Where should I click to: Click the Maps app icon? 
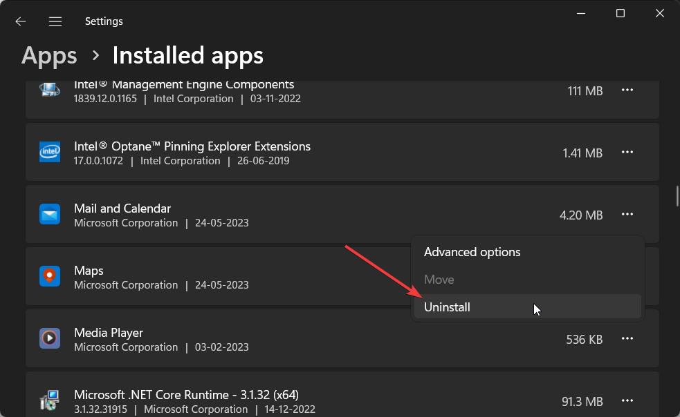pos(50,276)
